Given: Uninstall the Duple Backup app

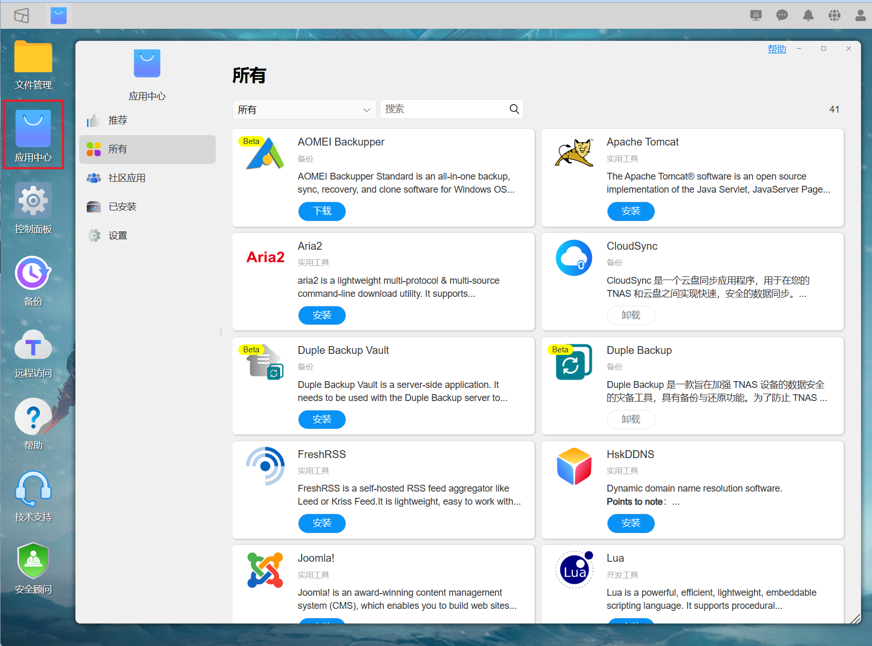Looking at the screenshot, I should (631, 419).
